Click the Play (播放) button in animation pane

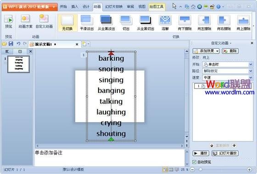[x=201, y=153]
